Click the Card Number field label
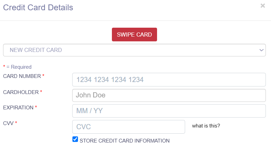 tap(22, 76)
